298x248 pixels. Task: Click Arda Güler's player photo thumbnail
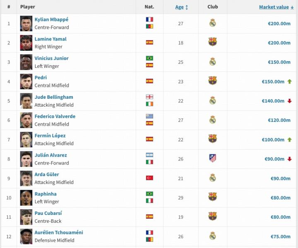26,178
